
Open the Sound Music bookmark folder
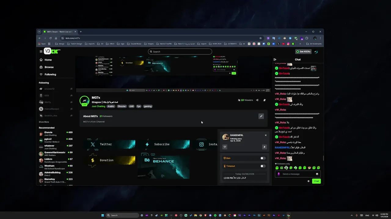pos(134,44)
